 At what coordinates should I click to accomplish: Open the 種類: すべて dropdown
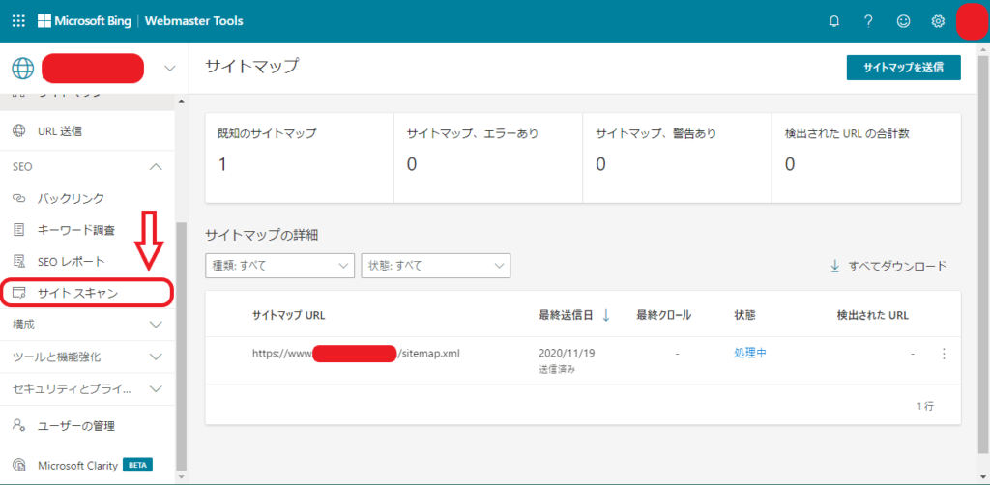[x=279, y=266]
